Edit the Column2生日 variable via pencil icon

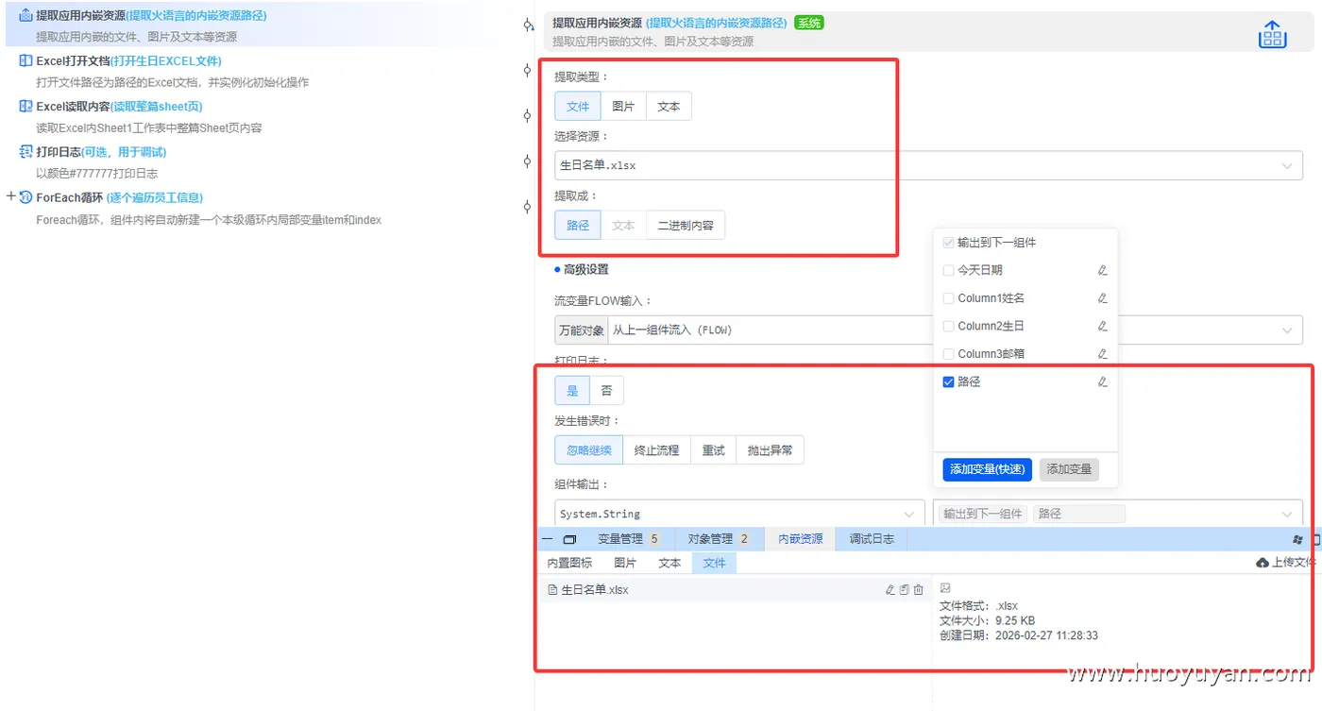[1102, 326]
